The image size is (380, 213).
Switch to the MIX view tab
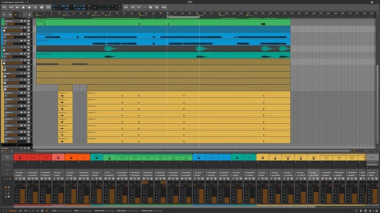(20, 211)
